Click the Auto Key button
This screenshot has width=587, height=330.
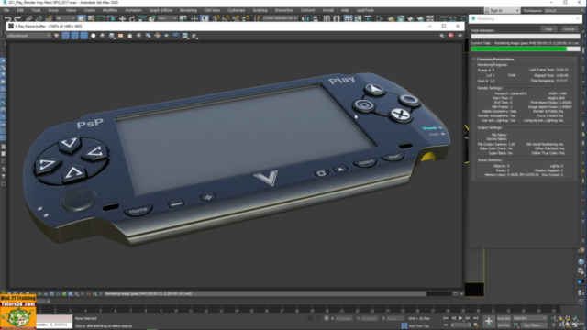[504, 318]
